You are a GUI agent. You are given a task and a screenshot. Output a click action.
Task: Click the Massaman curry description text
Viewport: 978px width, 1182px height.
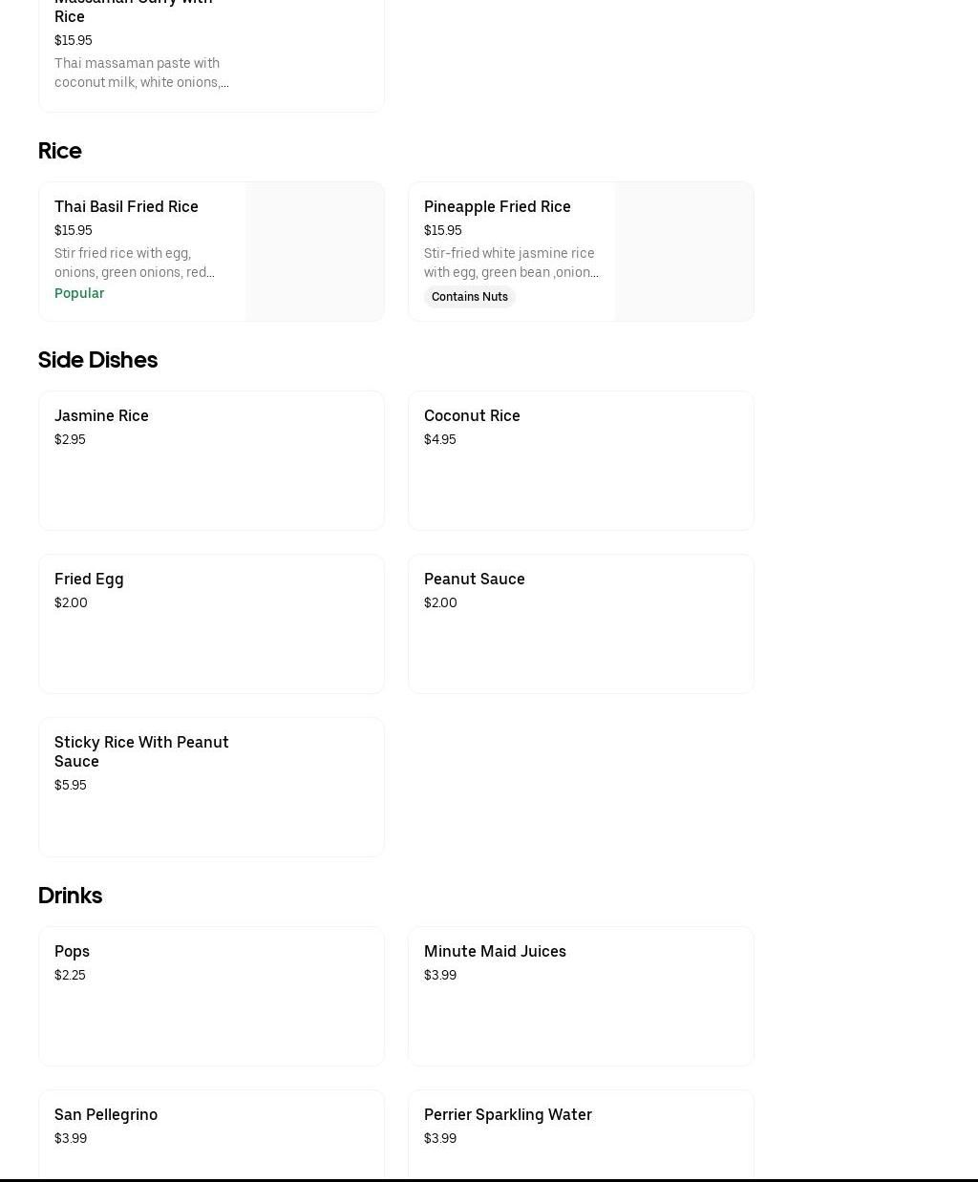click(140, 73)
